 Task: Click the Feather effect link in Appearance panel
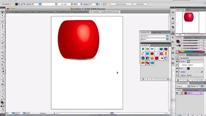tap(183, 72)
